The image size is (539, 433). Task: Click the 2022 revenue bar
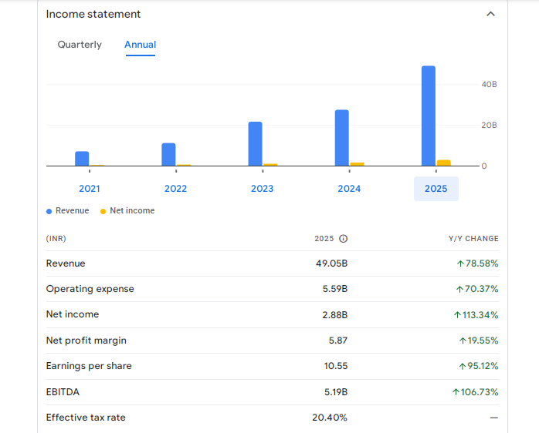pos(168,154)
